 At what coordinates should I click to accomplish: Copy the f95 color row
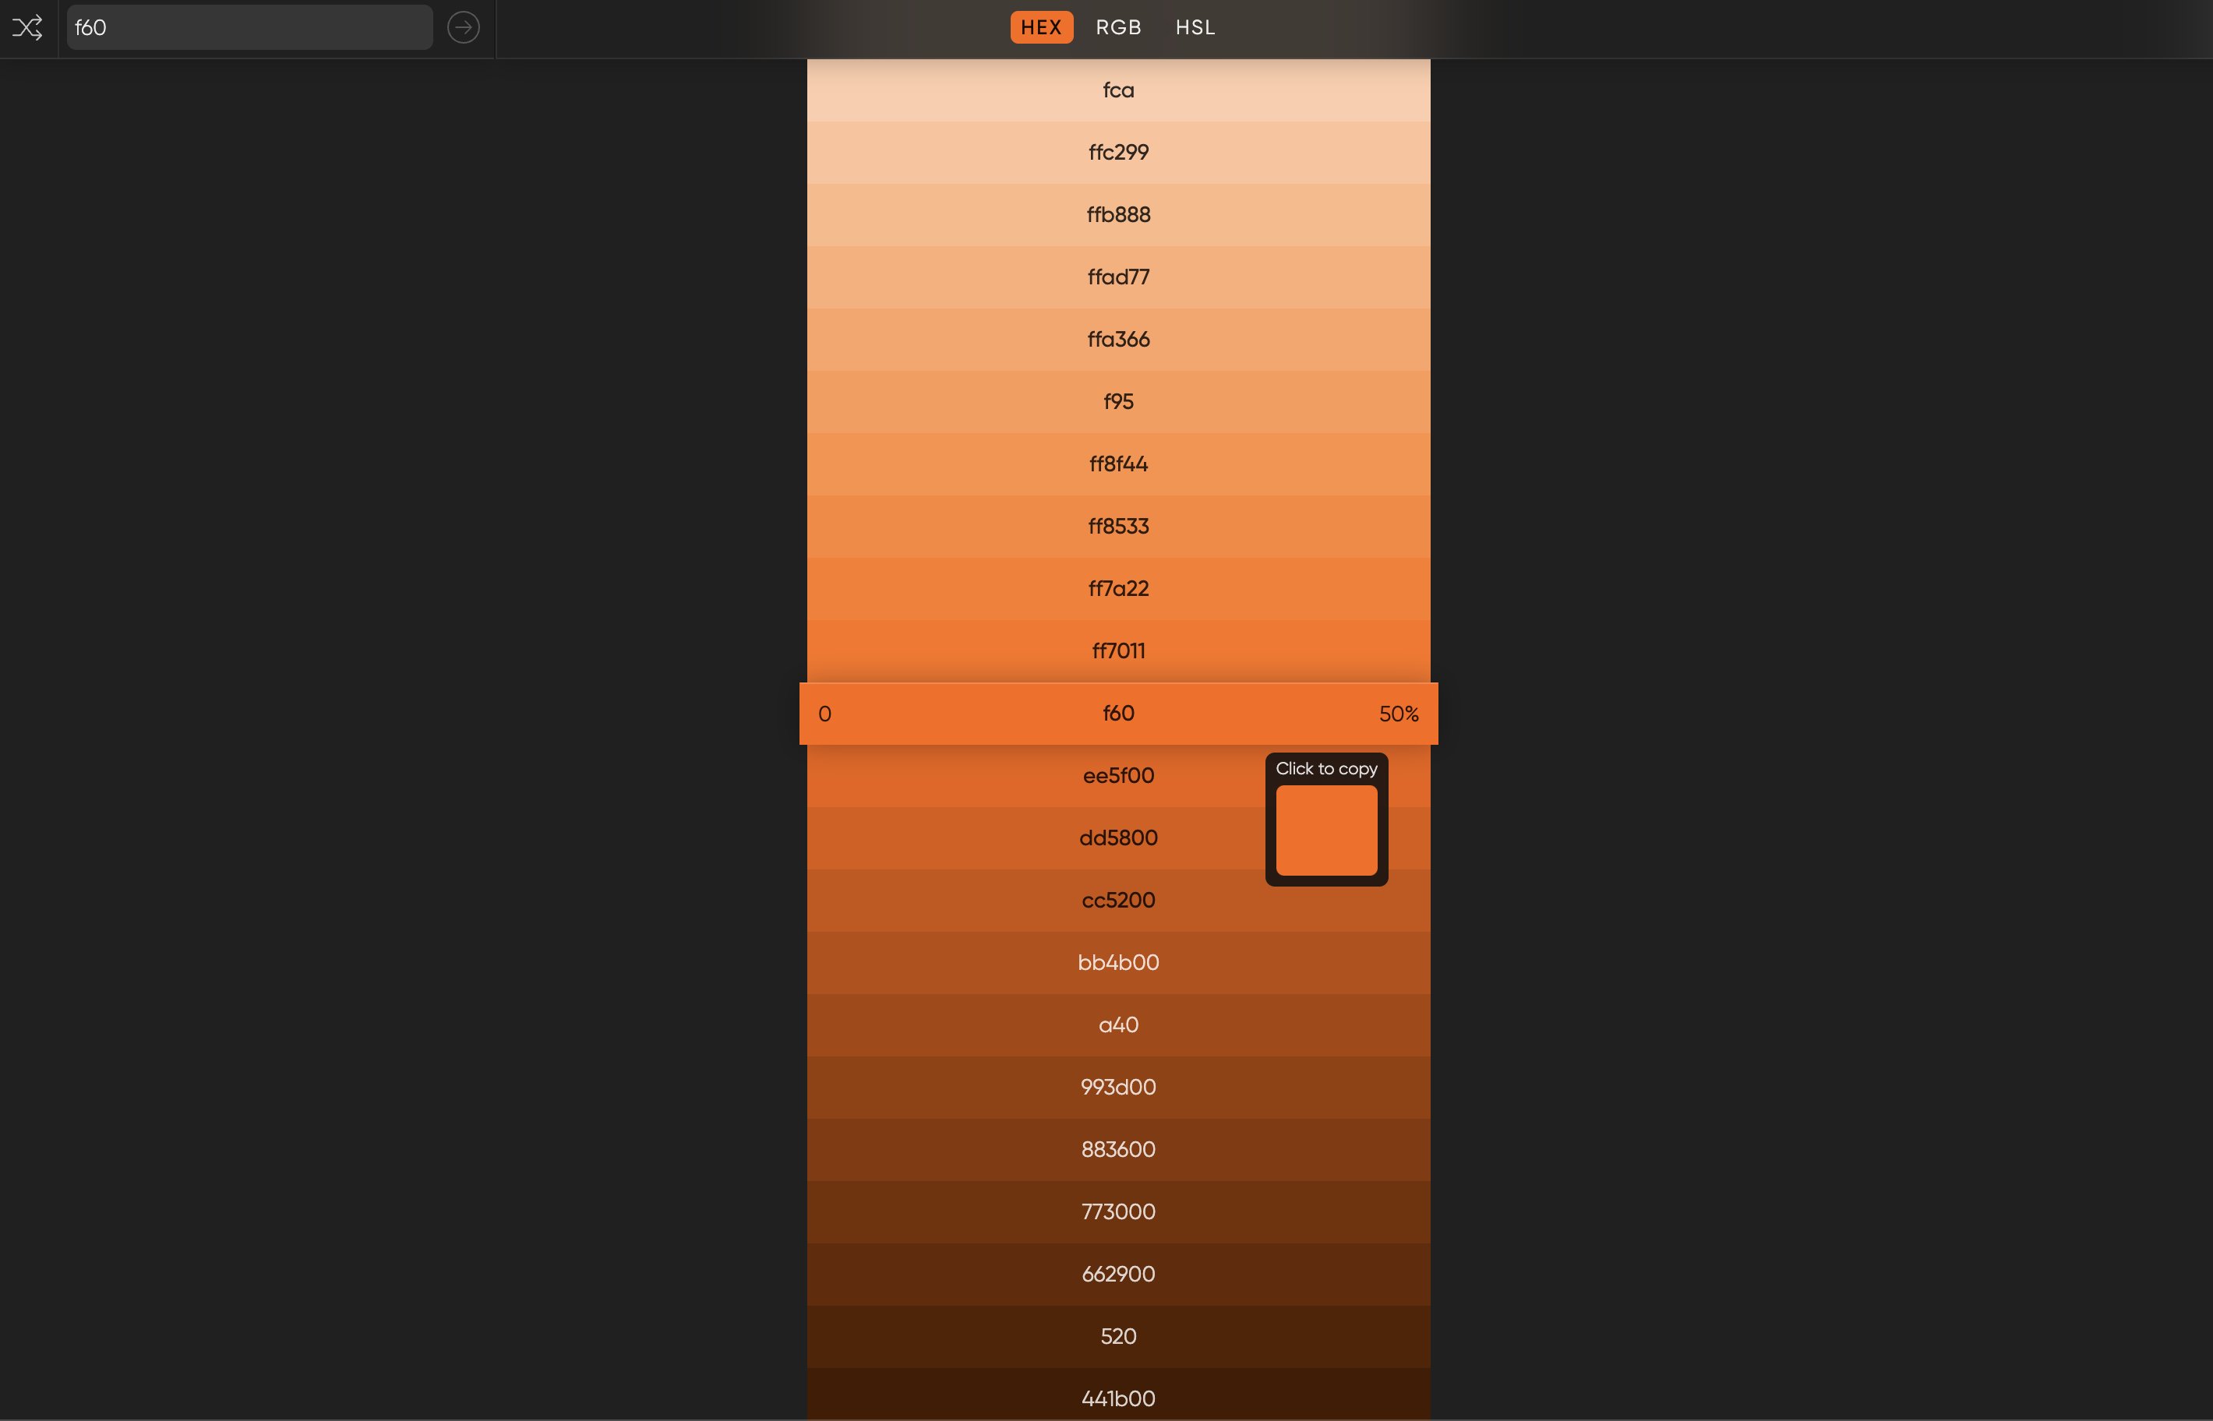coord(1118,401)
